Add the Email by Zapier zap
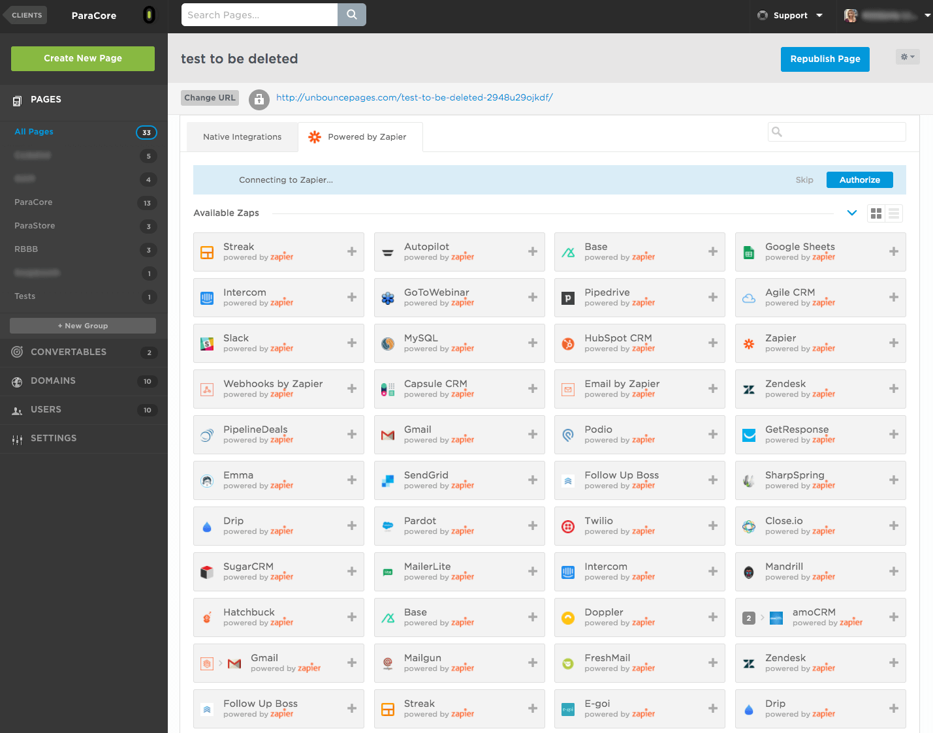This screenshot has width=933, height=733. tap(712, 388)
